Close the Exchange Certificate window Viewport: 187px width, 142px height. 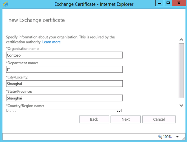click(x=179, y=3)
